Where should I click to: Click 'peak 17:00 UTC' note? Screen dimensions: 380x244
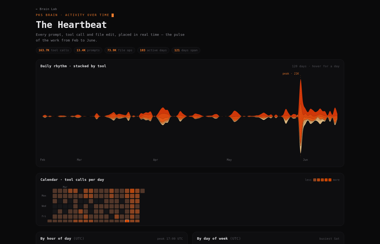[x=170, y=239]
